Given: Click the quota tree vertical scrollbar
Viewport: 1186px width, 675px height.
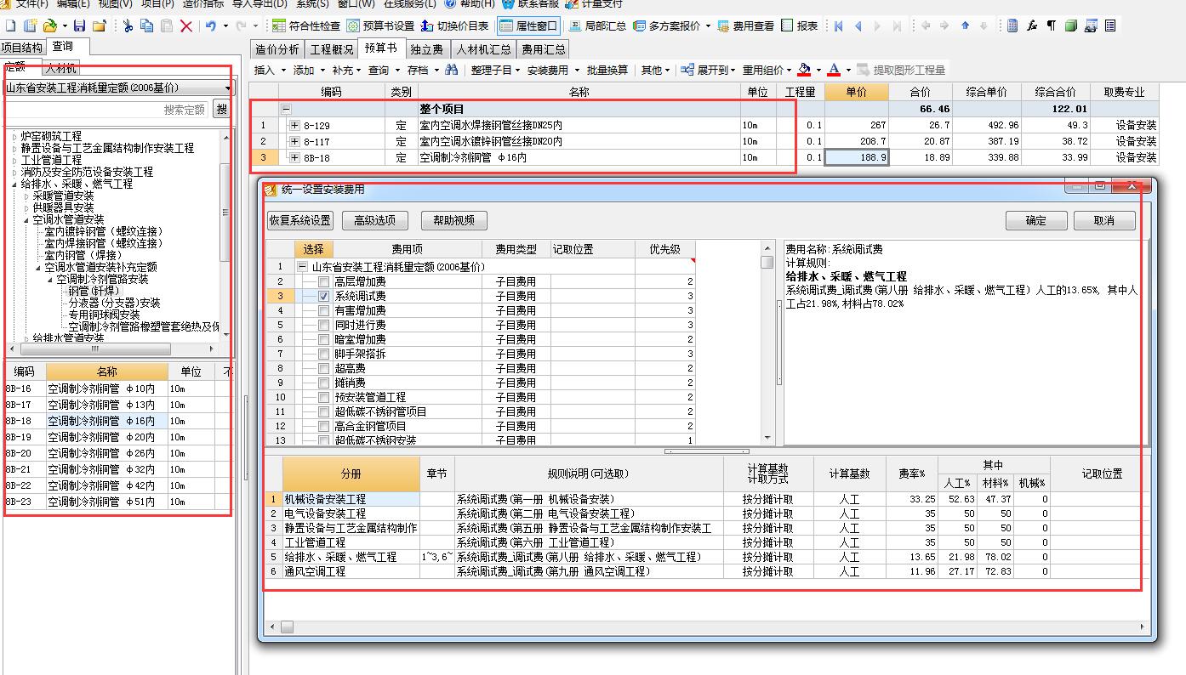Looking at the screenshot, I should click(x=225, y=235).
